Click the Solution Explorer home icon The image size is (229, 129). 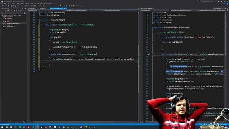click(x=6, y=11)
